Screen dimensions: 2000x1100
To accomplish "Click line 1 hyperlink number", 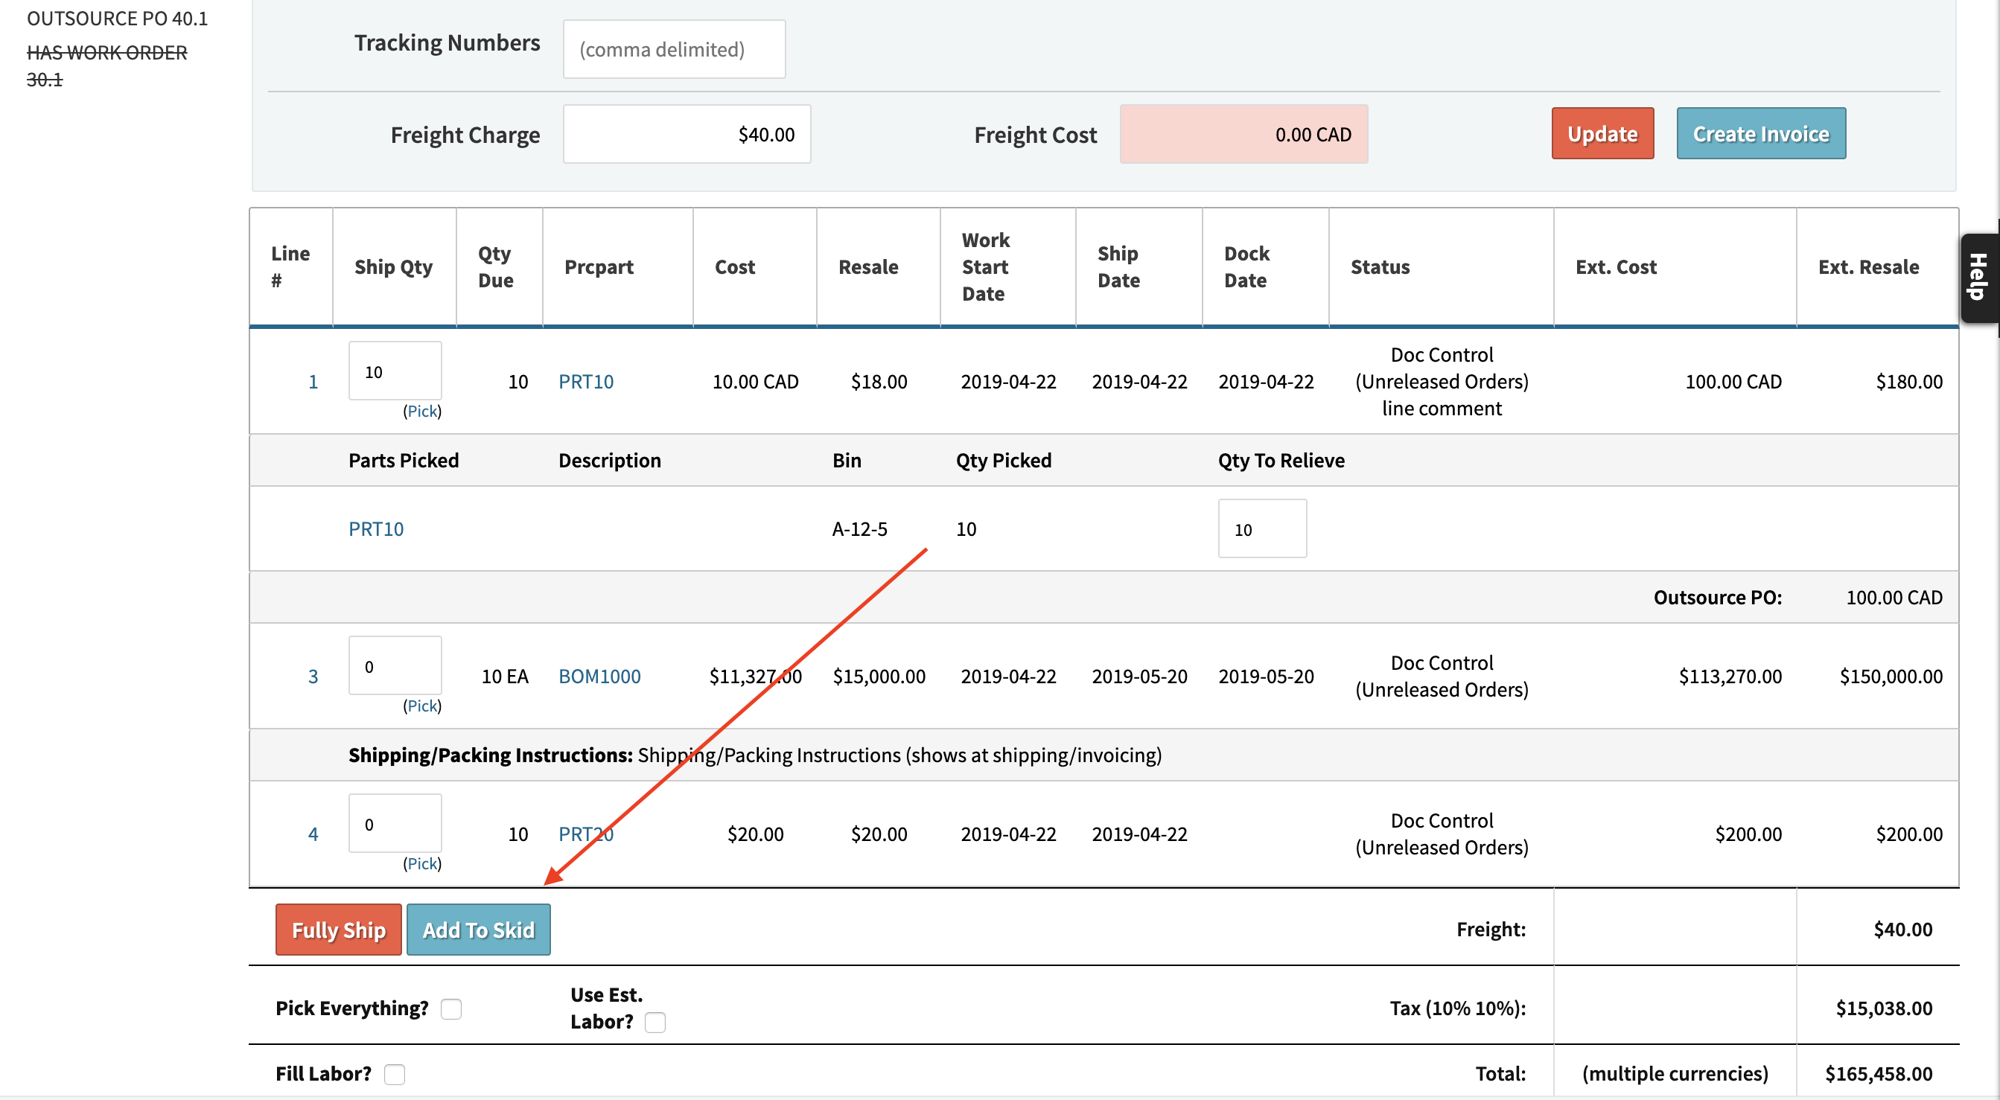I will coord(312,380).
